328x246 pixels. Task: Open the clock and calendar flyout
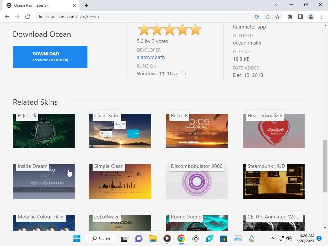click(305, 238)
